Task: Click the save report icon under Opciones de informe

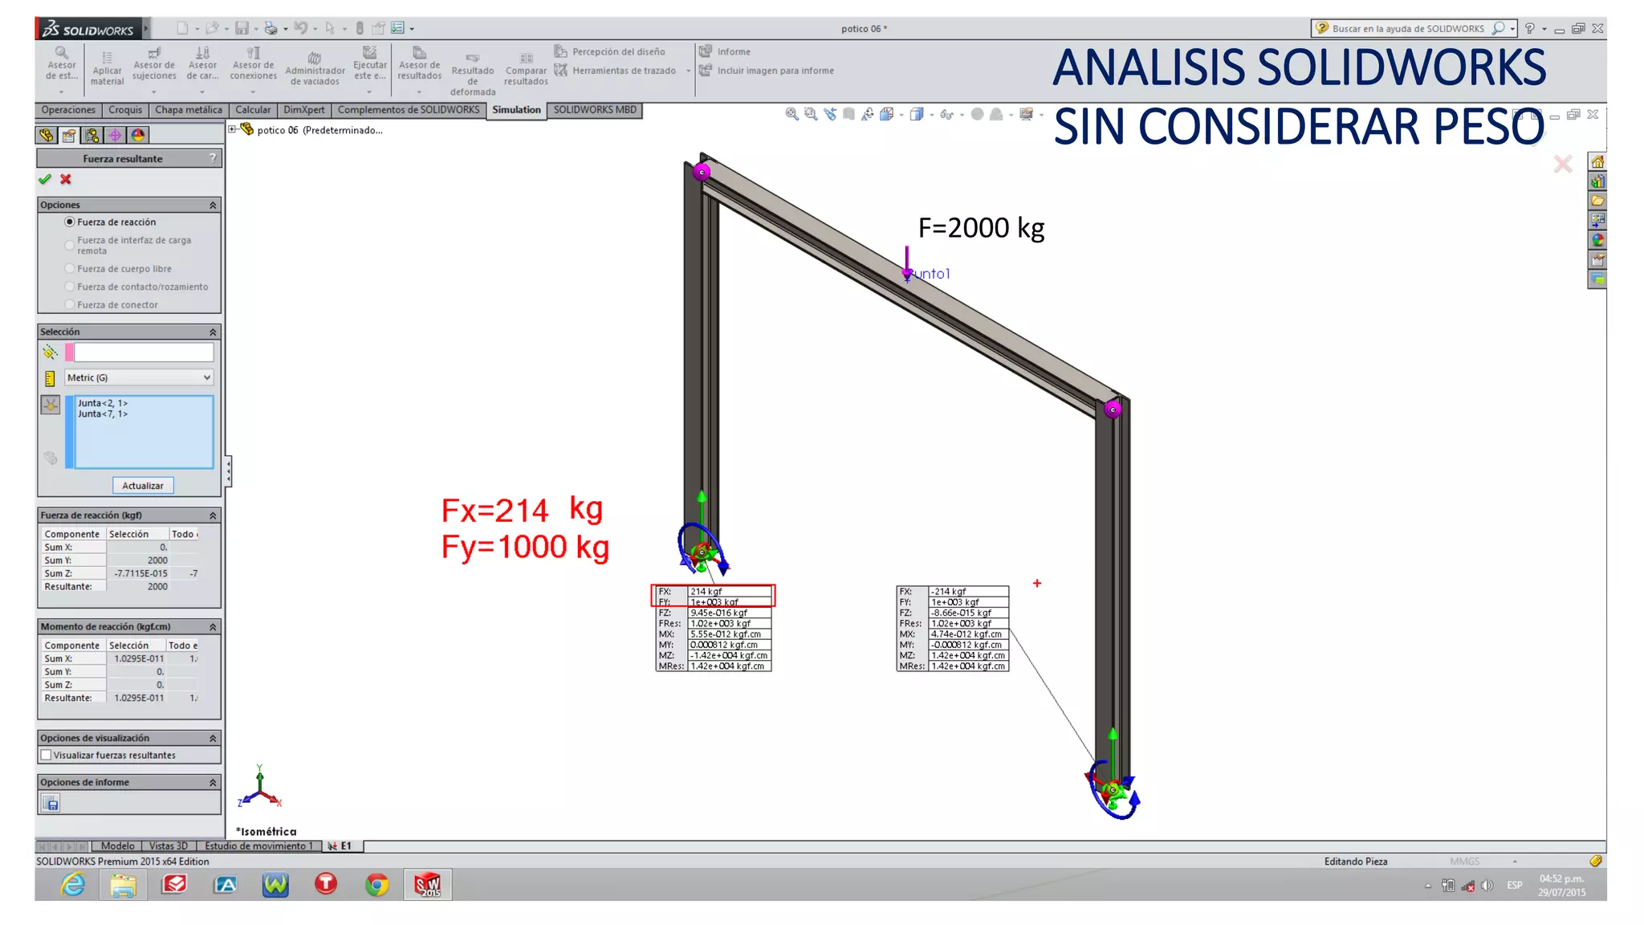Action: point(51,803)
